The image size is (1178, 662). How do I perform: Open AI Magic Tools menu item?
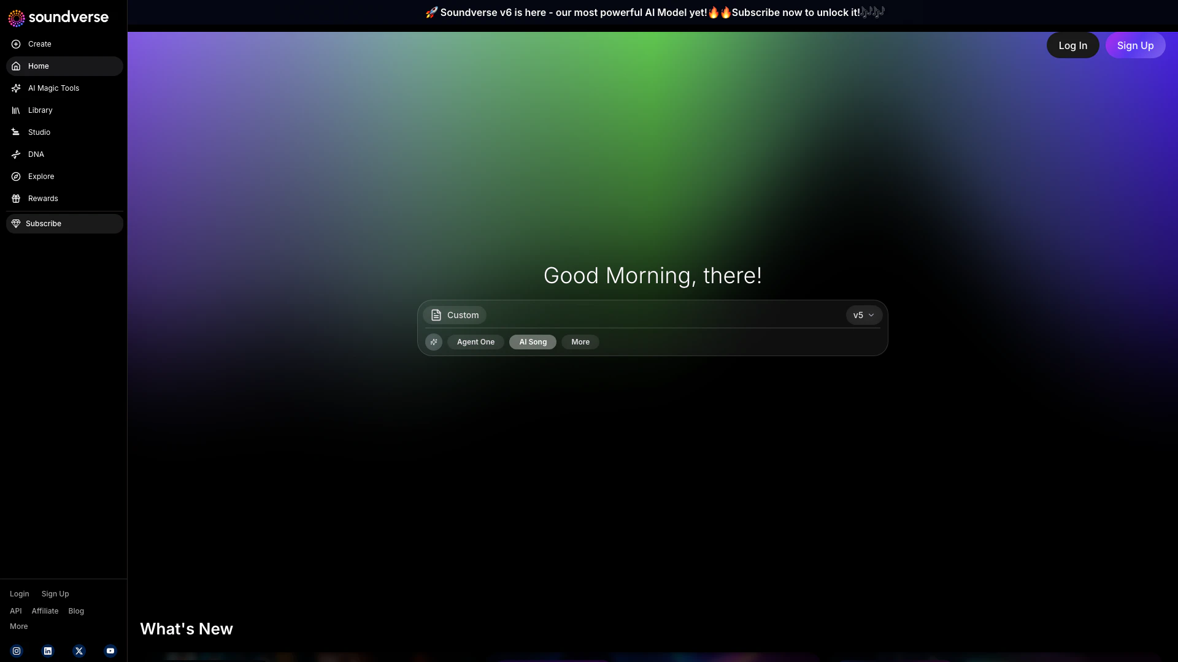coord(64,88)
